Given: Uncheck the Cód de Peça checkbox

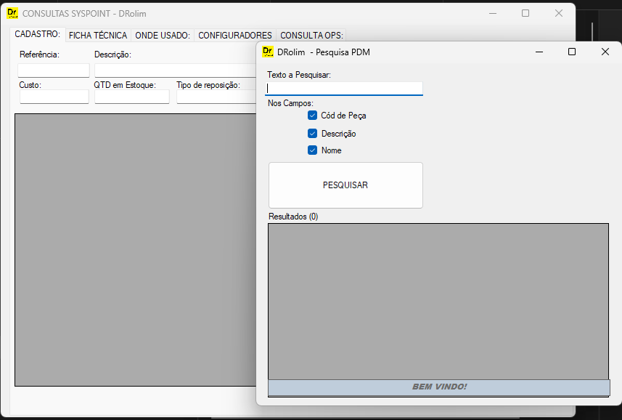Looking at the screenshot, I should pyautogui.click(x=313, y=116).
